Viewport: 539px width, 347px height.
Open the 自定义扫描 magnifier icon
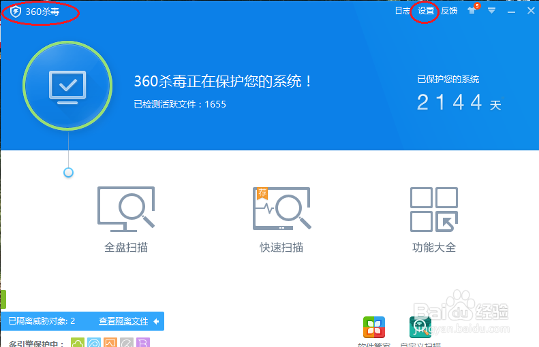tap(420, 327)
